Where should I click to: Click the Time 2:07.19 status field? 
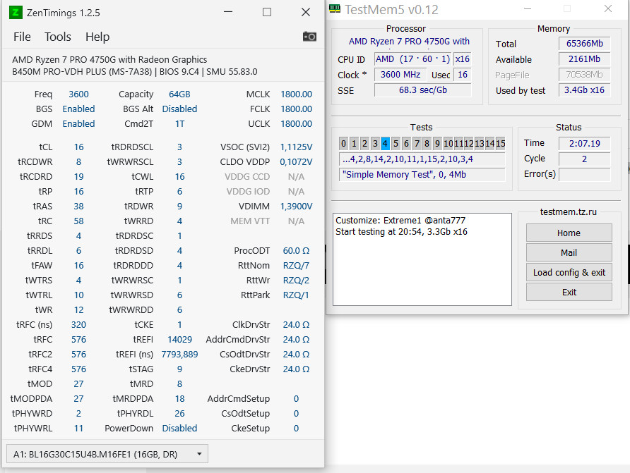pyautogui.click(x=585, y=144)
